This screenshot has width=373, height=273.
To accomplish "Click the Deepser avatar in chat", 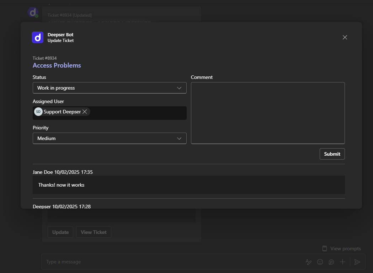I will [x=33, y=12].
